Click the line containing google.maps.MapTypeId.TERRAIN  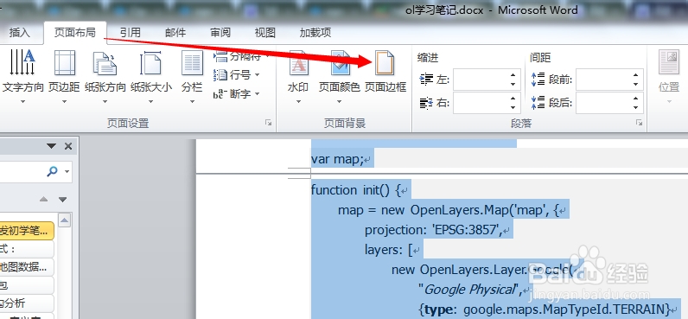(544, 309)
